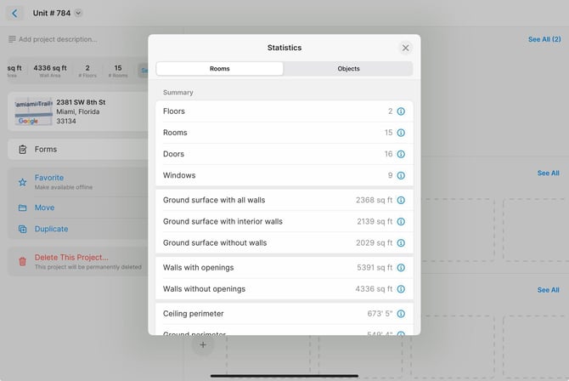The height and width of the screenshot is (381, 569).
Task: Select the Walls with openings row
Action: [284, 268]
